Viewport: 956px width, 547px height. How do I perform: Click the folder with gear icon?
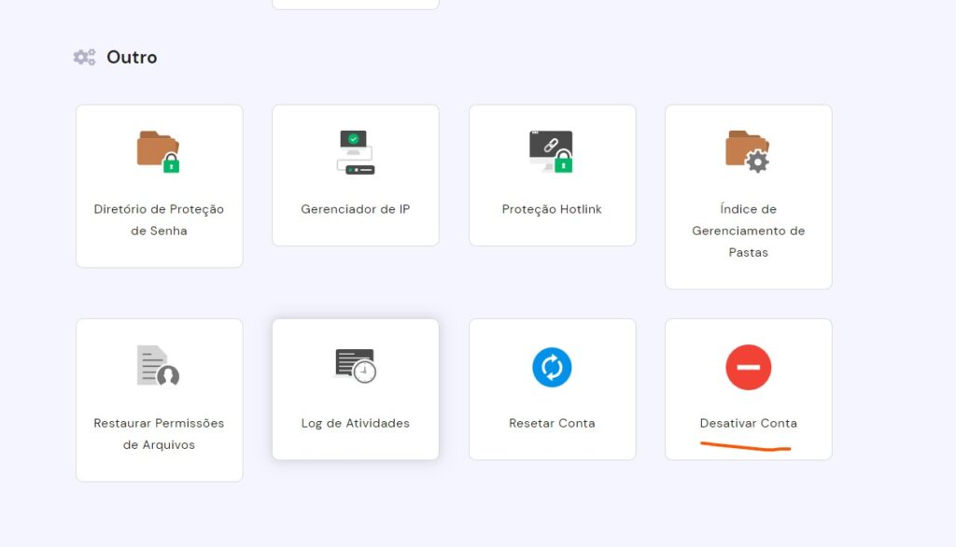748,152
